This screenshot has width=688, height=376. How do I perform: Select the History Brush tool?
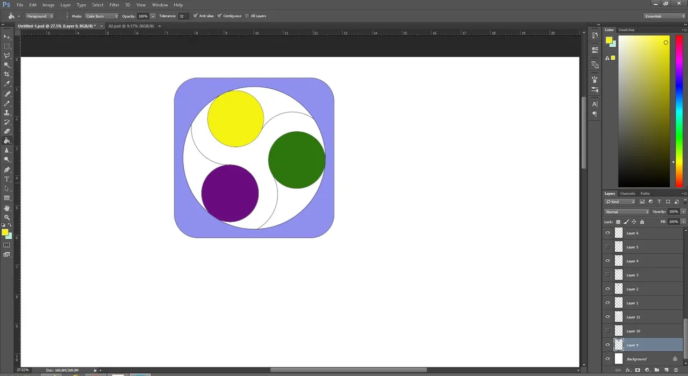tap(7, 122)
